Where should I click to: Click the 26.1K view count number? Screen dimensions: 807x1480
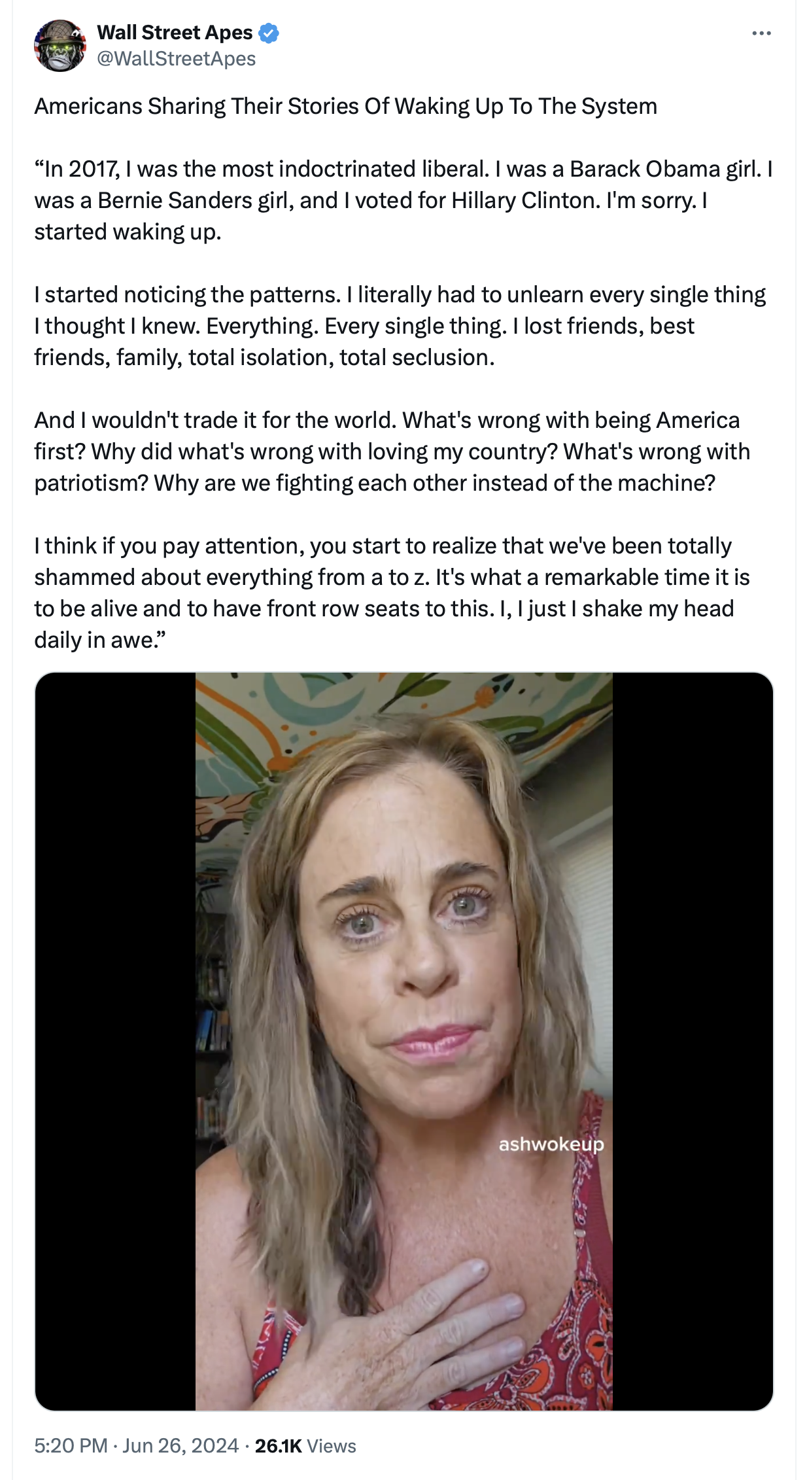278,1445
